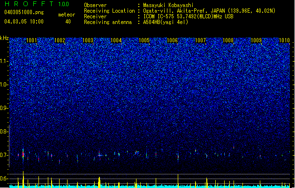
Task: Click time marker 1001
Action: (x=31, y=40)
